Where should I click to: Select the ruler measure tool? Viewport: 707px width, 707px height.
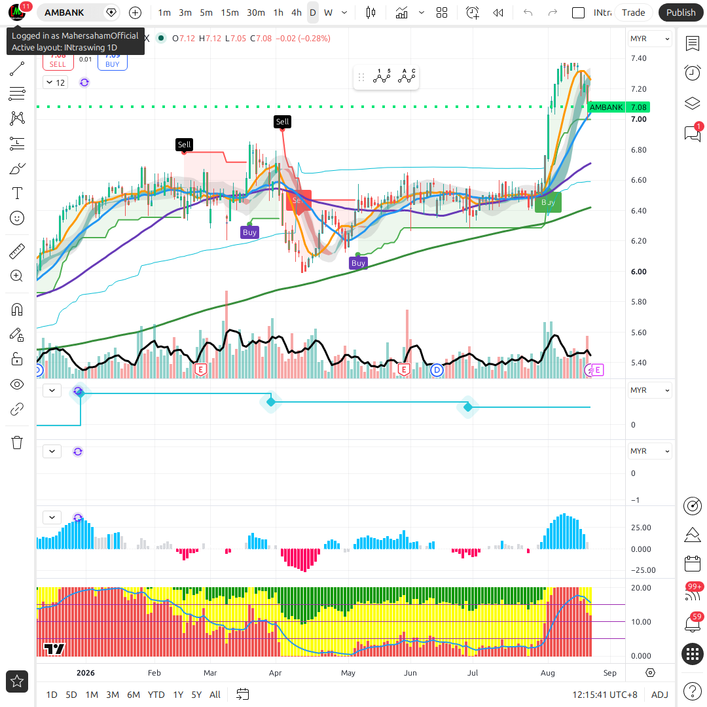coord(17,251)
